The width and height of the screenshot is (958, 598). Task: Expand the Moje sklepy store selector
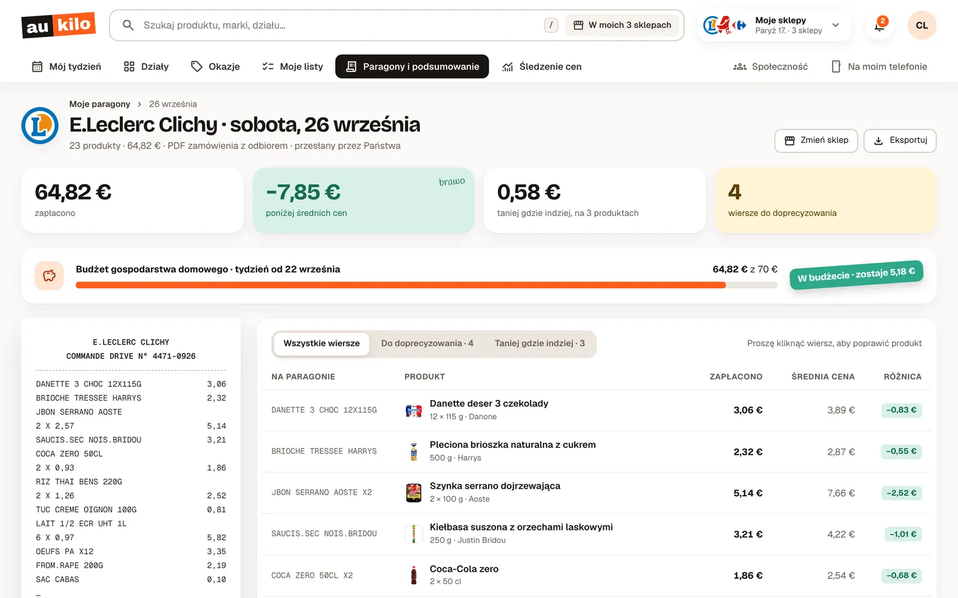774,25
